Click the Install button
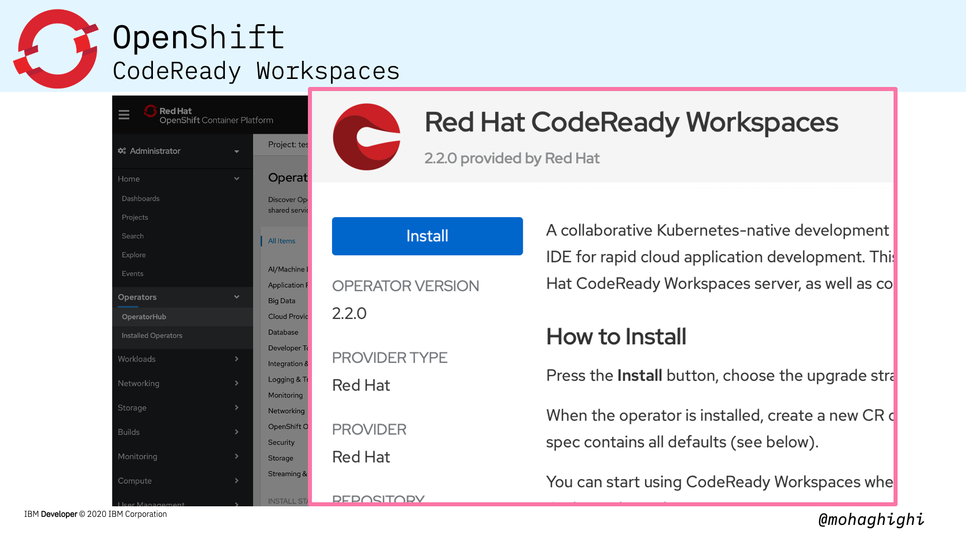This screenshot has height=543, width=966. click(427, 236)
